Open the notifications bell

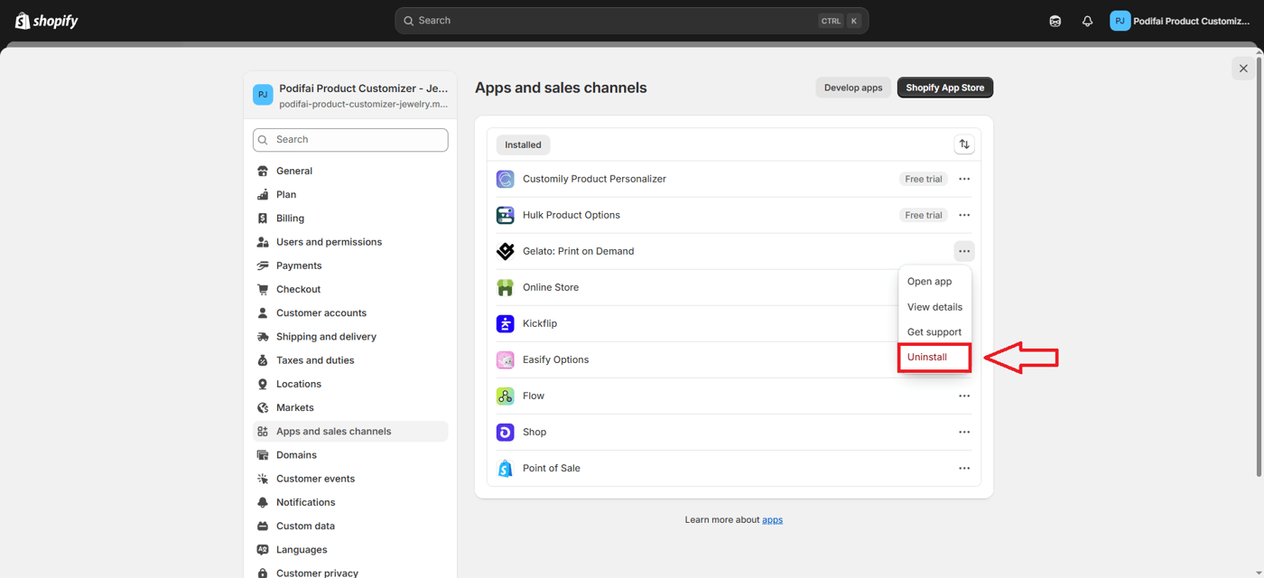[x=1087, y=21]
